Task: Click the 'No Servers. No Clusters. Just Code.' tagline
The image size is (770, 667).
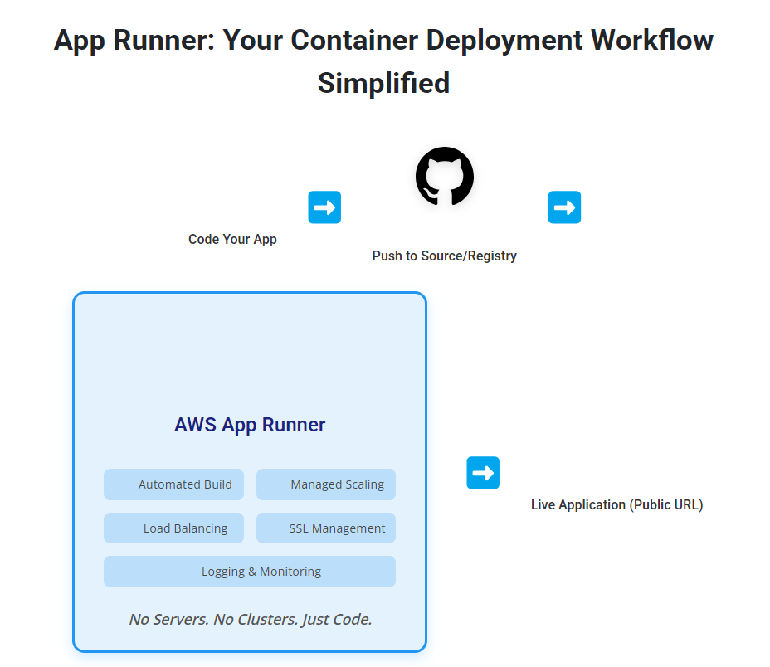Action: pyautogui.click(x=250, y=620)
